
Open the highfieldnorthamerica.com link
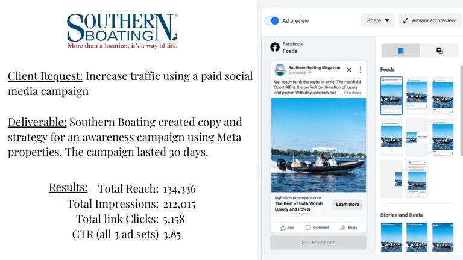[x=298, y=198]
